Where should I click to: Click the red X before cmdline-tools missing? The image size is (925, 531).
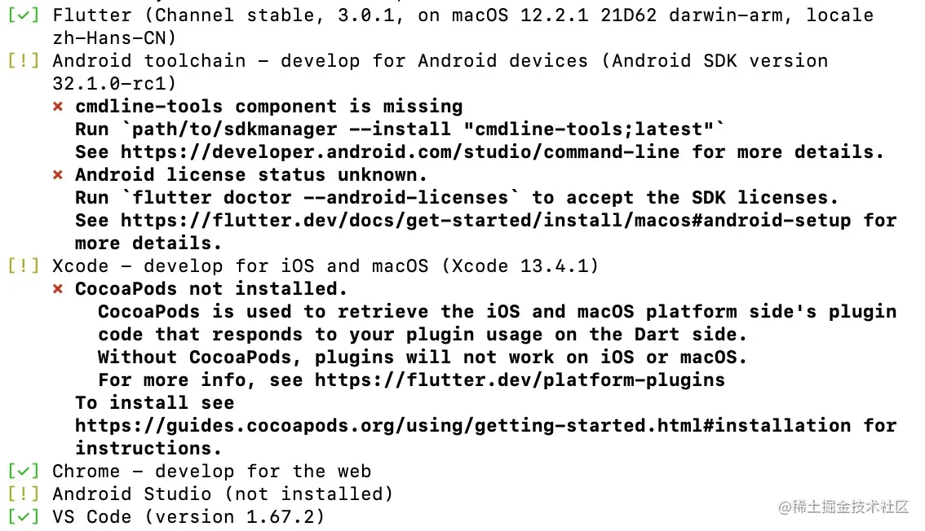[x=58, y=107]
